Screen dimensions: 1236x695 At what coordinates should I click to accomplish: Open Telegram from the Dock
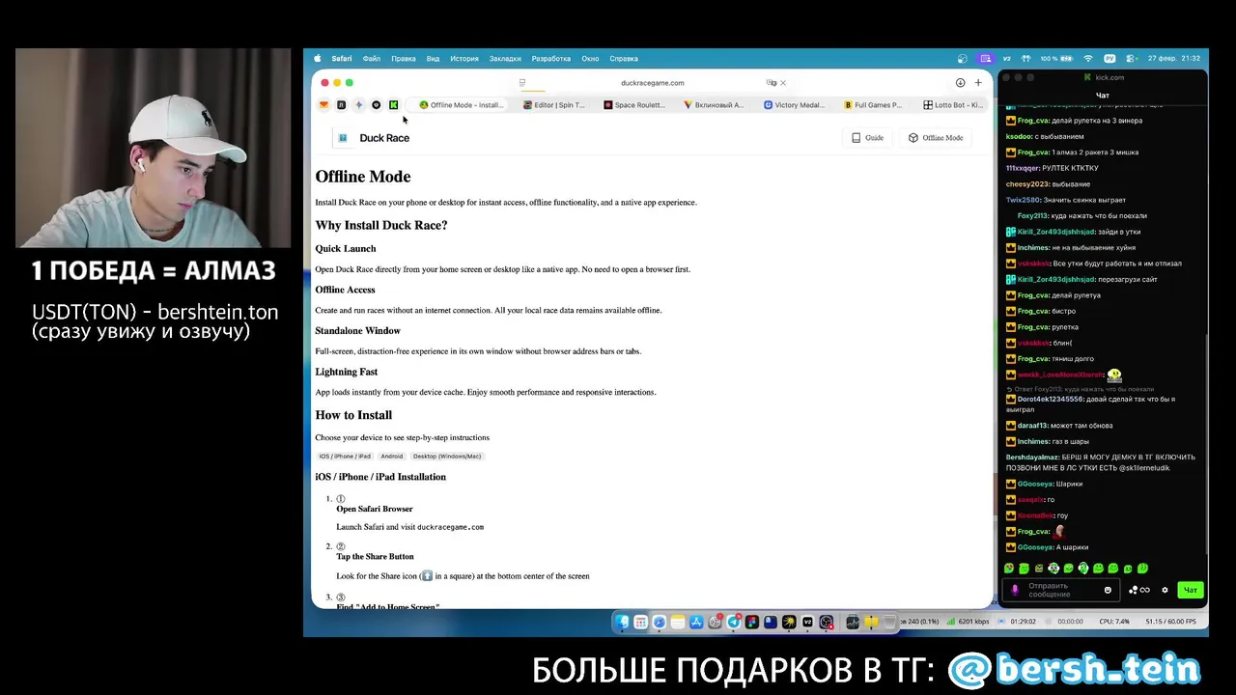click(734, 623)
